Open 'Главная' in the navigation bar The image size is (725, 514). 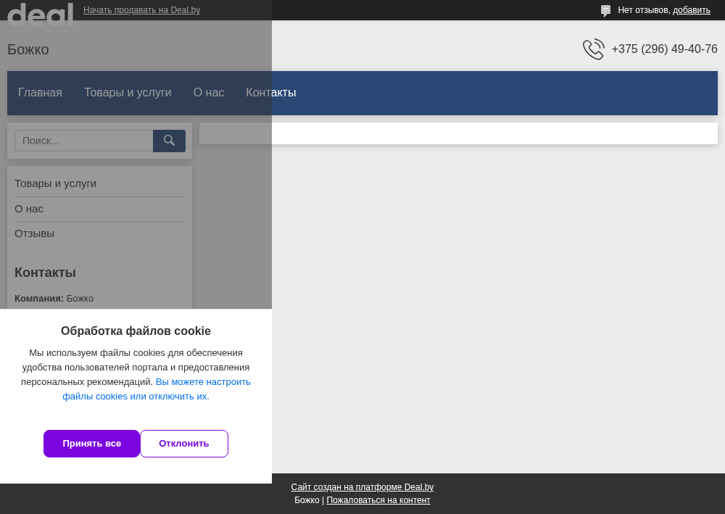pos(40,93)
